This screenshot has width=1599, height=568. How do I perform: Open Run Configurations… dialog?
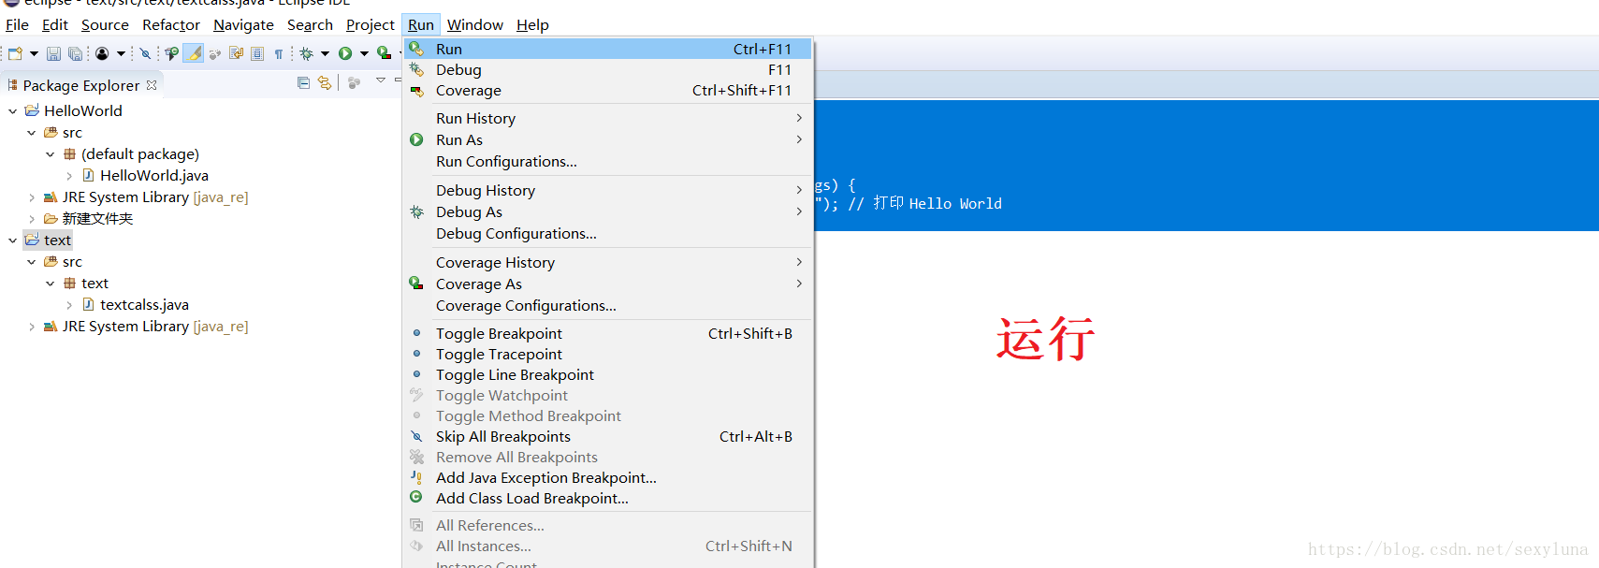pos(608,161)
